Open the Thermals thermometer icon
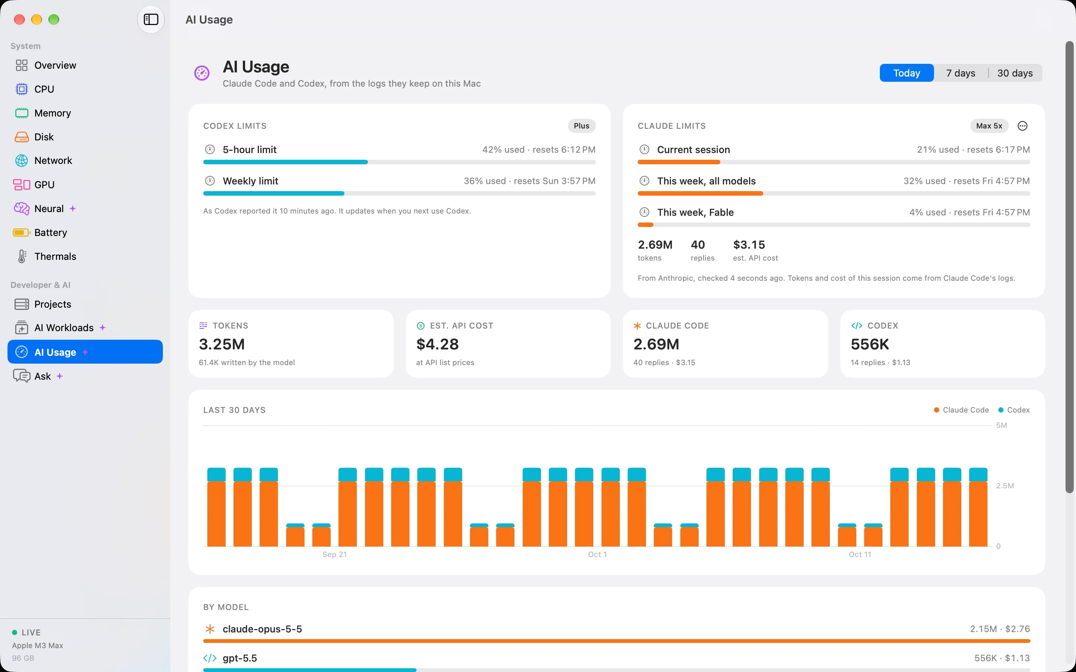This screenshot has width=1076, height=672. (x=21, y=256)
